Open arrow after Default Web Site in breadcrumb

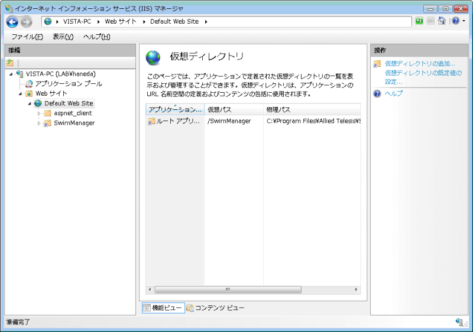[206, 22]
